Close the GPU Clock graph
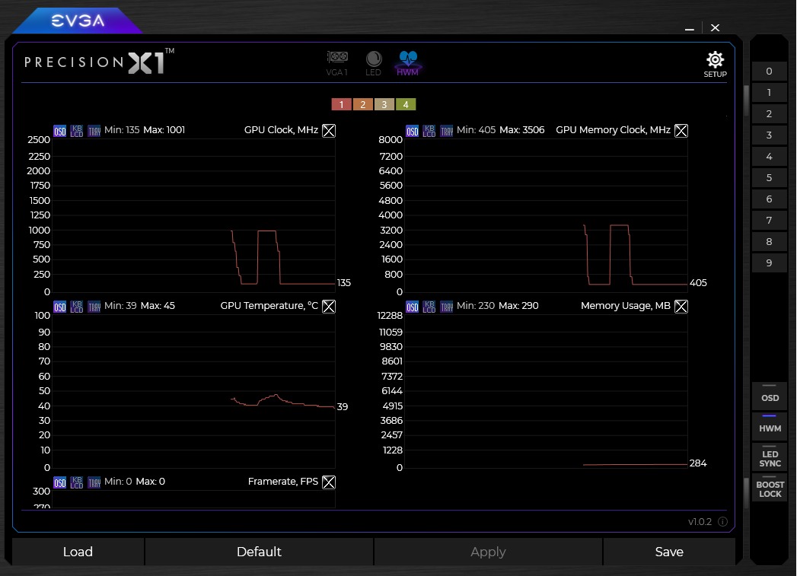The height and width of the screenshot is (576, 797). (x=329, y=131)
